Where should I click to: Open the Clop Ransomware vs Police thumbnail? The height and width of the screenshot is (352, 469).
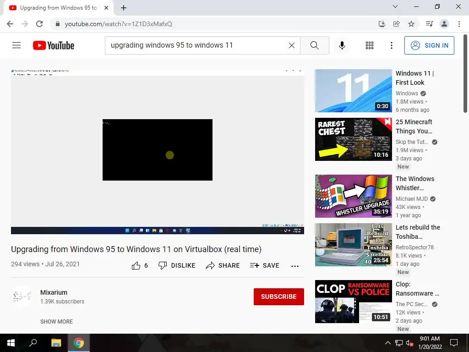(353, 302)
